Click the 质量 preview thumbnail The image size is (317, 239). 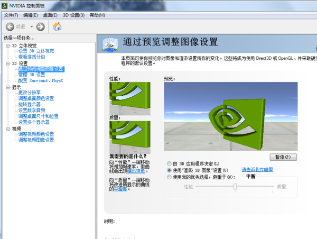(x=130, y=137)
